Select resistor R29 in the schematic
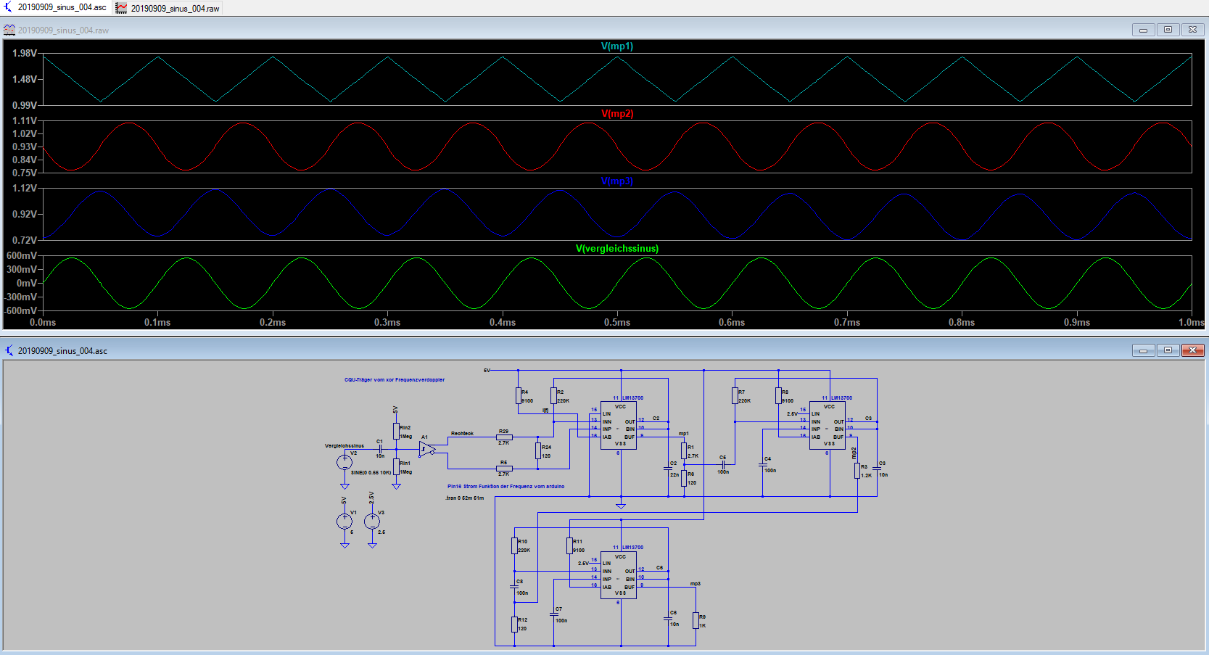Viewport: 1209px width, 655px height. click(x=504, y=437)
